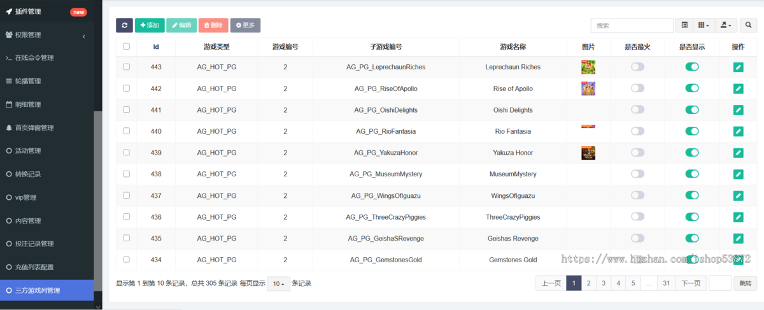Sort by 游戏类型 column header
764x310 pixels.
click(216, 47)
